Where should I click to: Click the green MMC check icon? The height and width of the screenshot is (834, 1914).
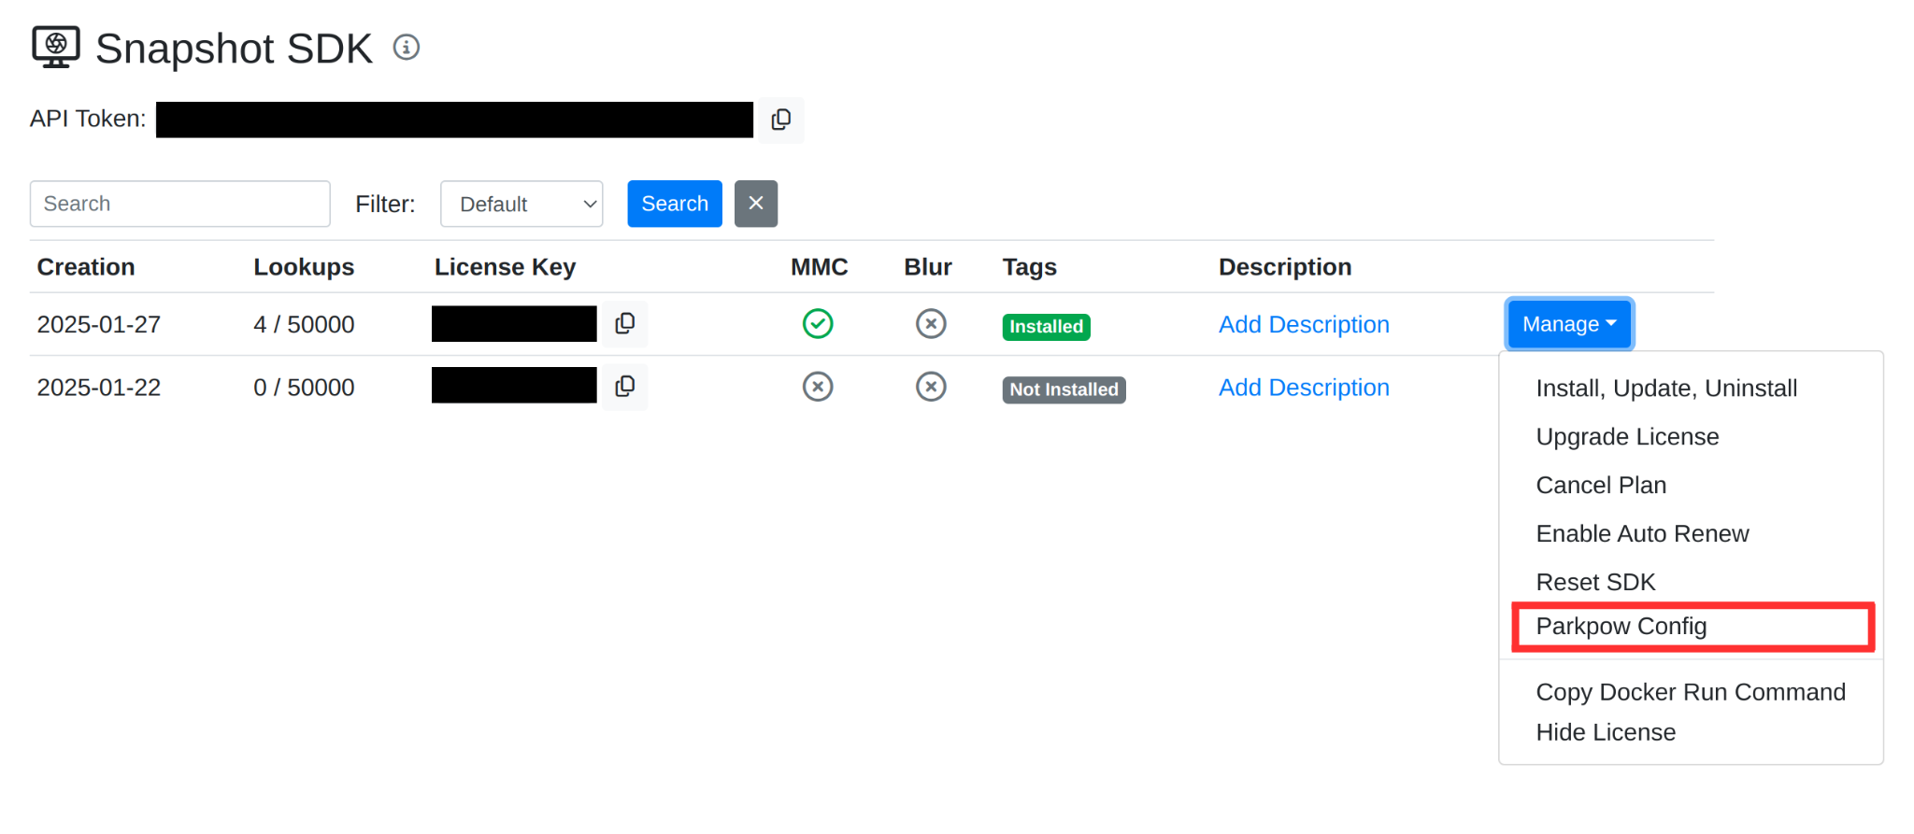(x=818, y=324)
